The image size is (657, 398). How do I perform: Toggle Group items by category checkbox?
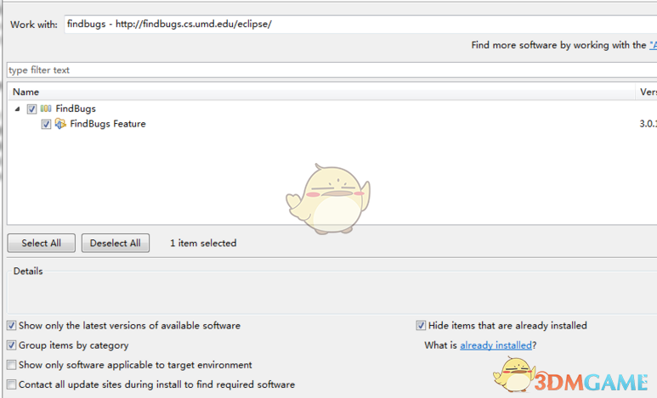click(11, 345)
